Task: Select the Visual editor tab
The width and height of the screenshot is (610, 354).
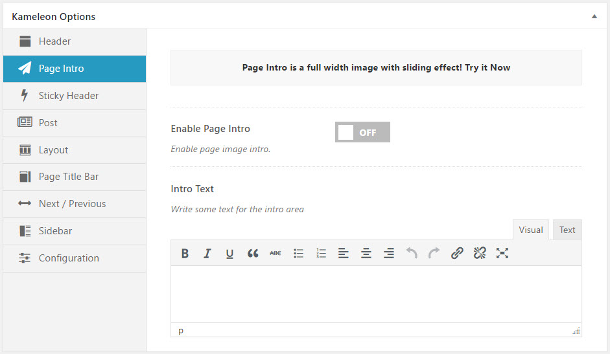Action: [531, 230]
